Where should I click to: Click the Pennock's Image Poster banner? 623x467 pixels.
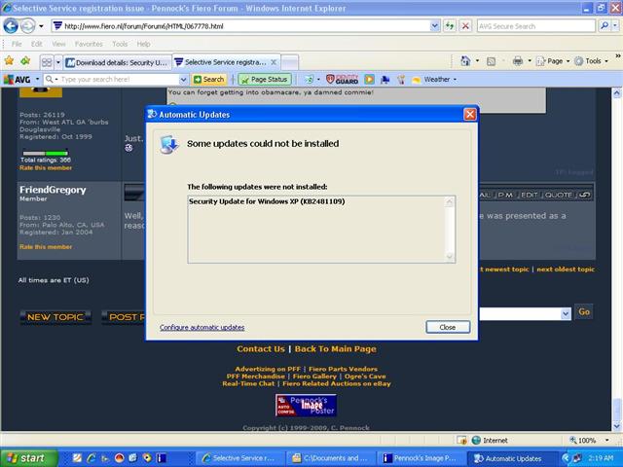pos(306,406)
